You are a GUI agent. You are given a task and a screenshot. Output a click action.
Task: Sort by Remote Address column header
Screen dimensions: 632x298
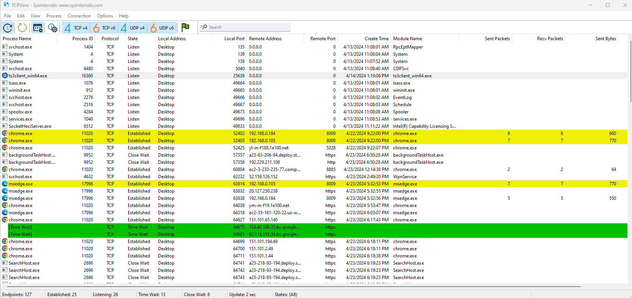coord(265,39)
